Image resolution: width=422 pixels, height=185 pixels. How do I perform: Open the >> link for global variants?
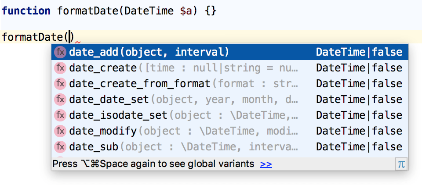tap(266, 164)
